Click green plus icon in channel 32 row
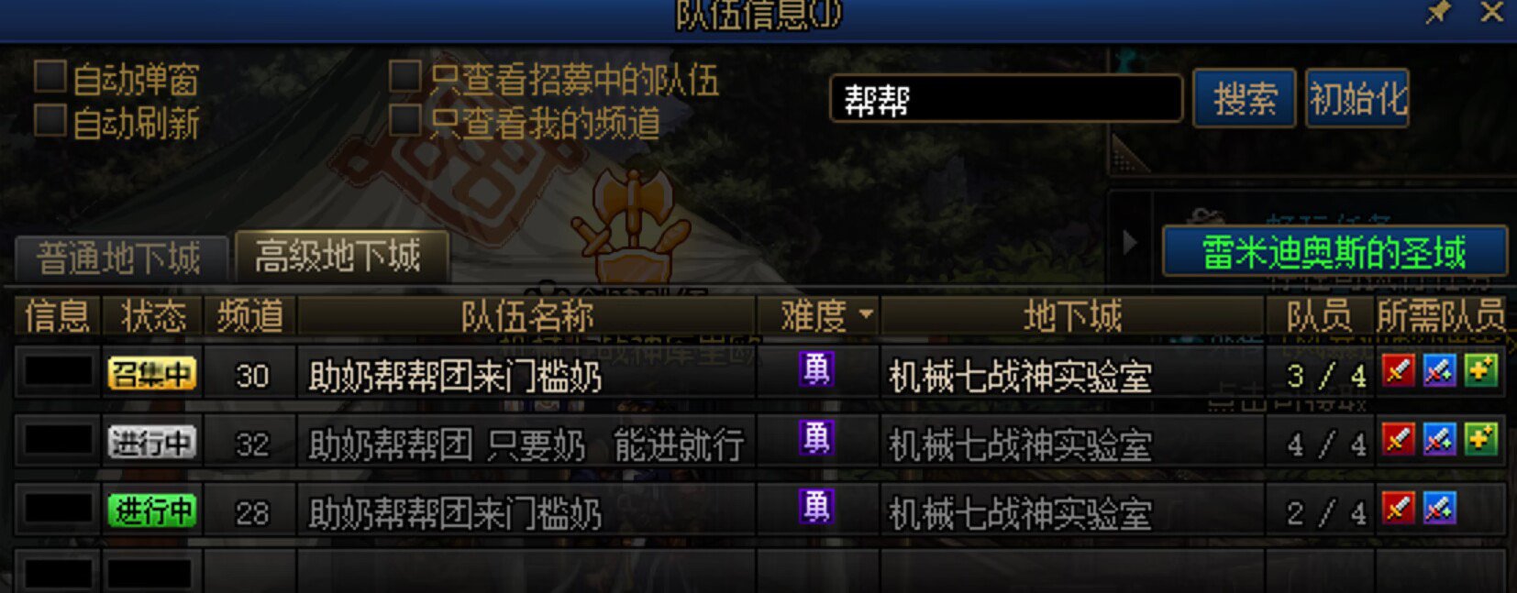Image resolution: width=1517 pixels, height=593 pixels. pos(1481,440)
